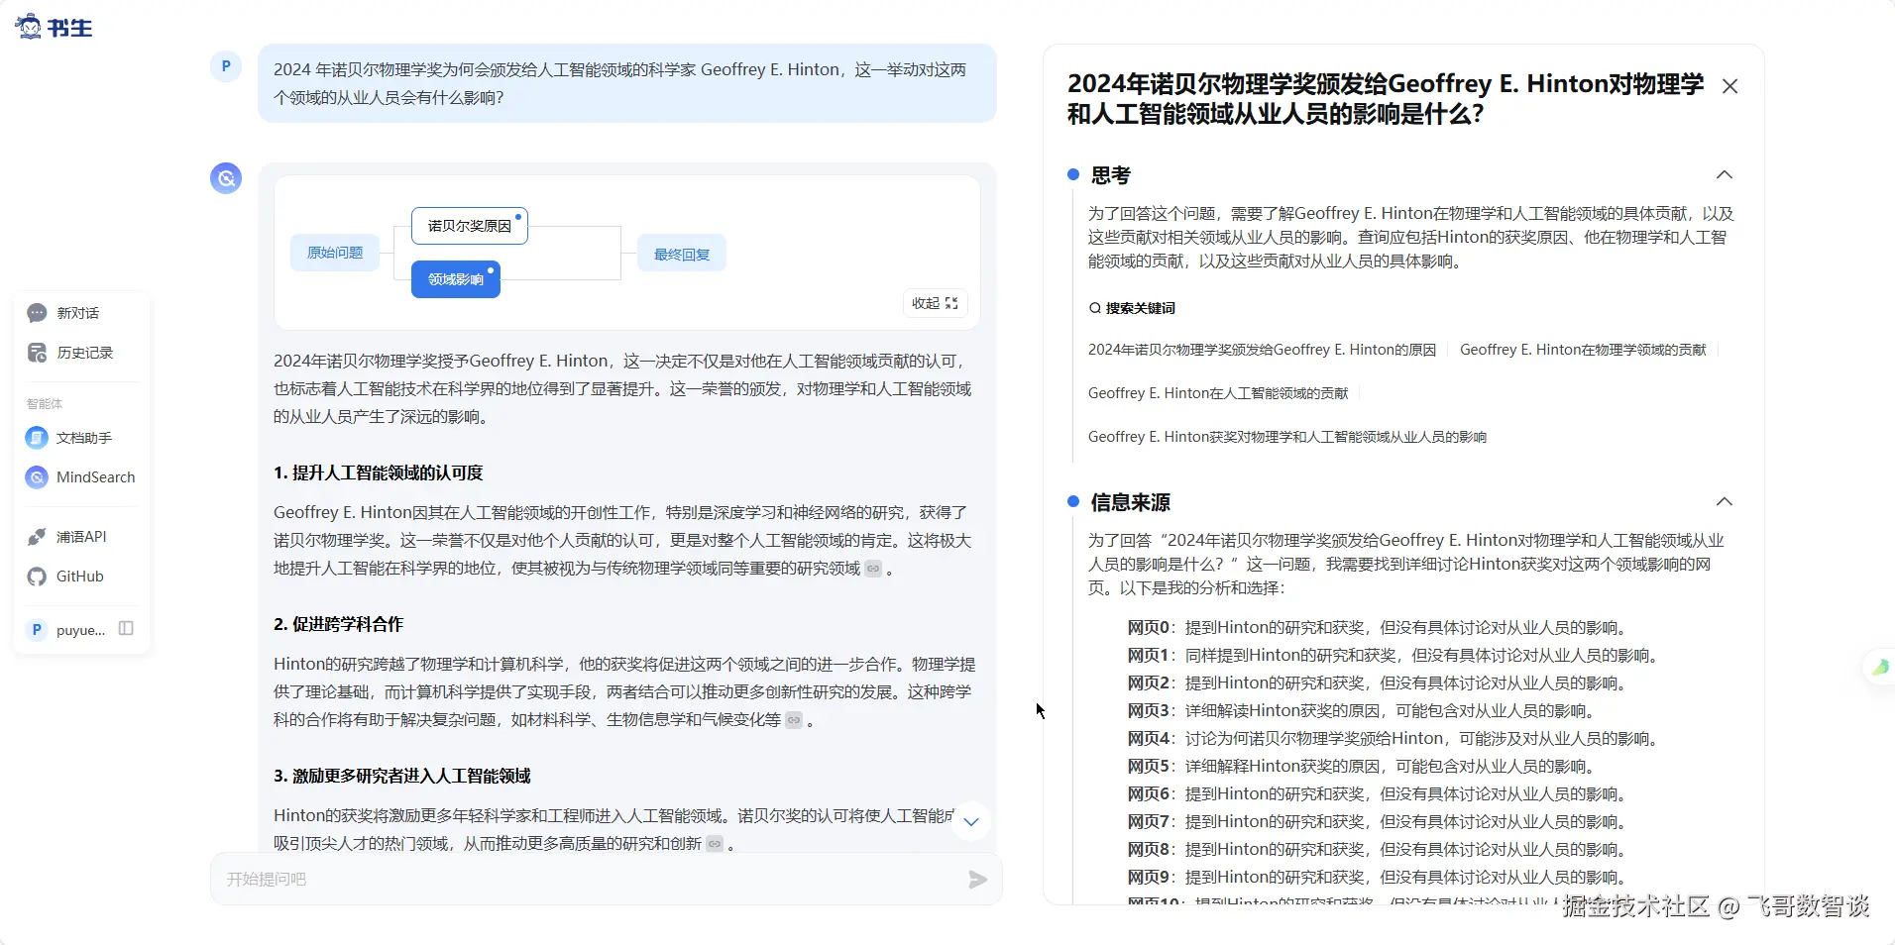1895x945 pixels.
Task: Select the 原始问题 node
Action: [x=335, y=253]
